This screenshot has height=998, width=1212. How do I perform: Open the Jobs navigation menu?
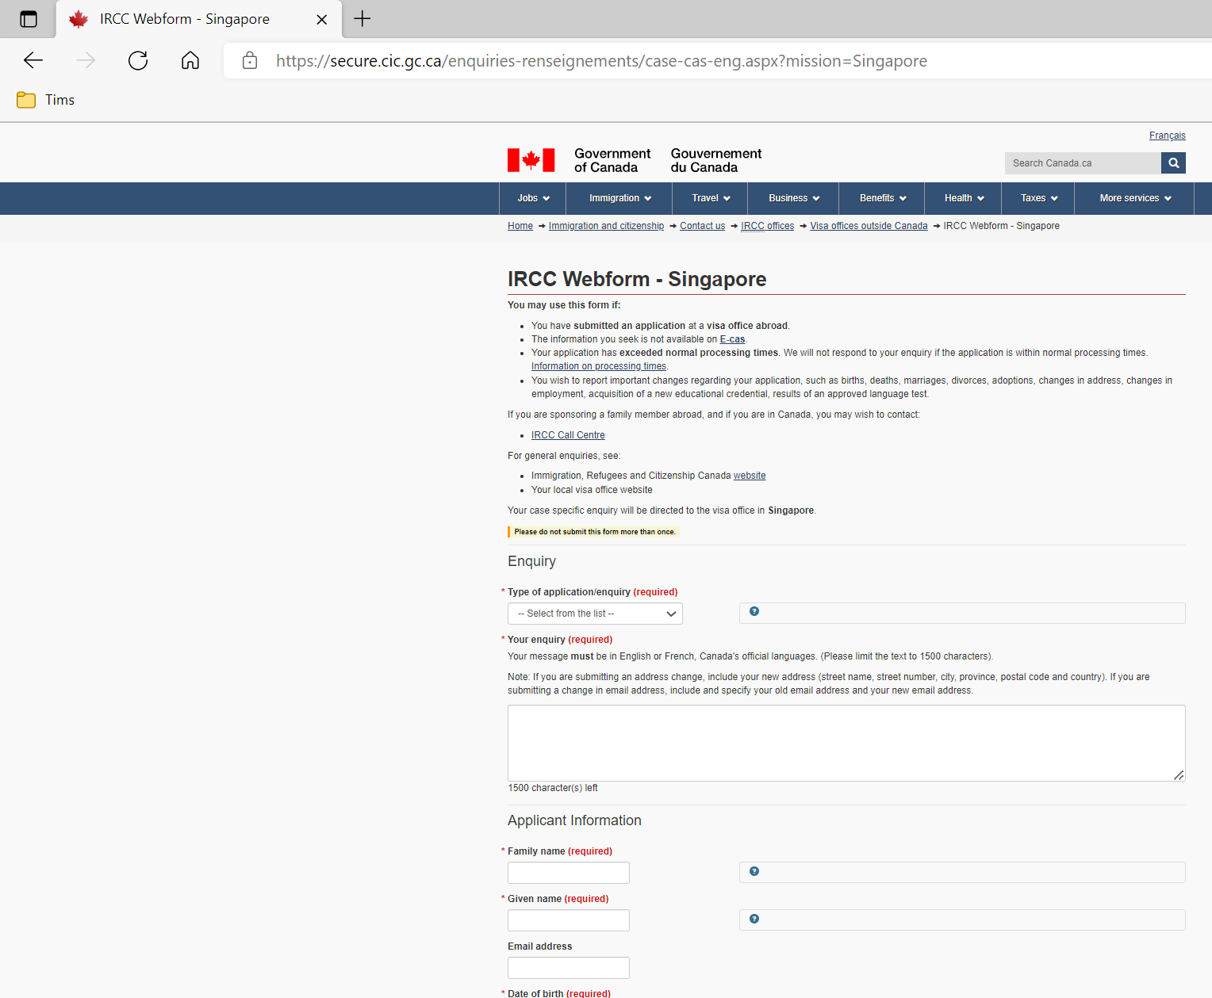click(x=533, y=198)
